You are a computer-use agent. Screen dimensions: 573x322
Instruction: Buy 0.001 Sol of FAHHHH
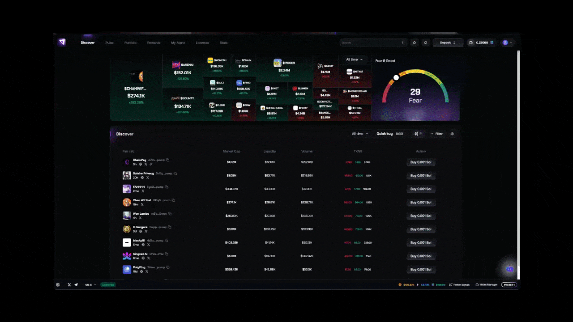420,189
